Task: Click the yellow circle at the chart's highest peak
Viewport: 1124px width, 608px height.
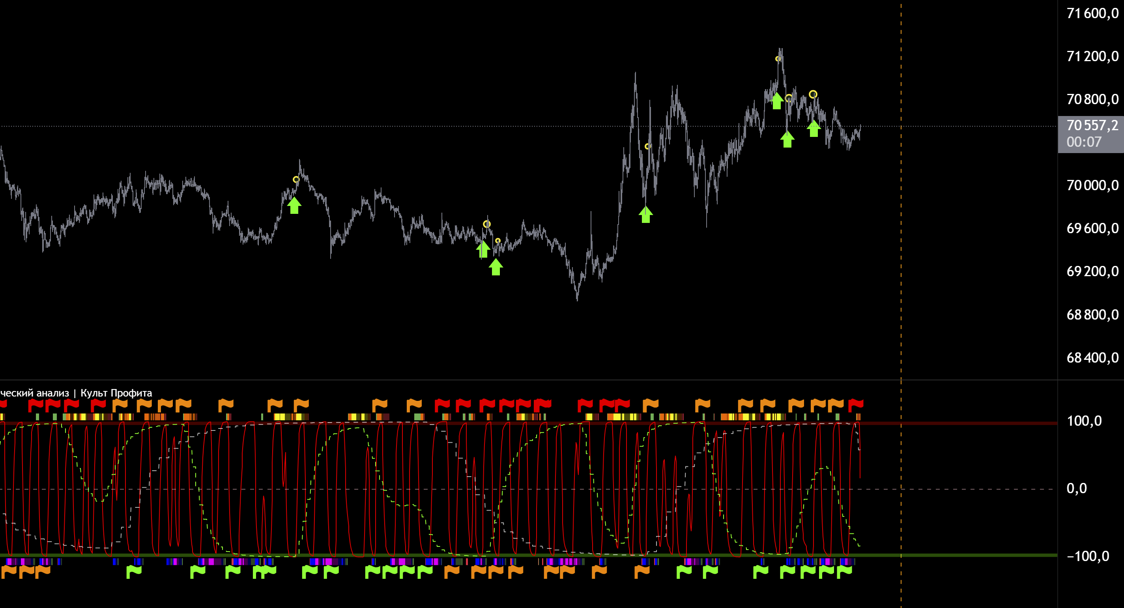Action: point(778,58)
